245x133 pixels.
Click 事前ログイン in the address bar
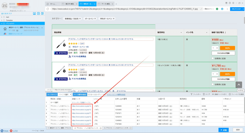[209, 9]
